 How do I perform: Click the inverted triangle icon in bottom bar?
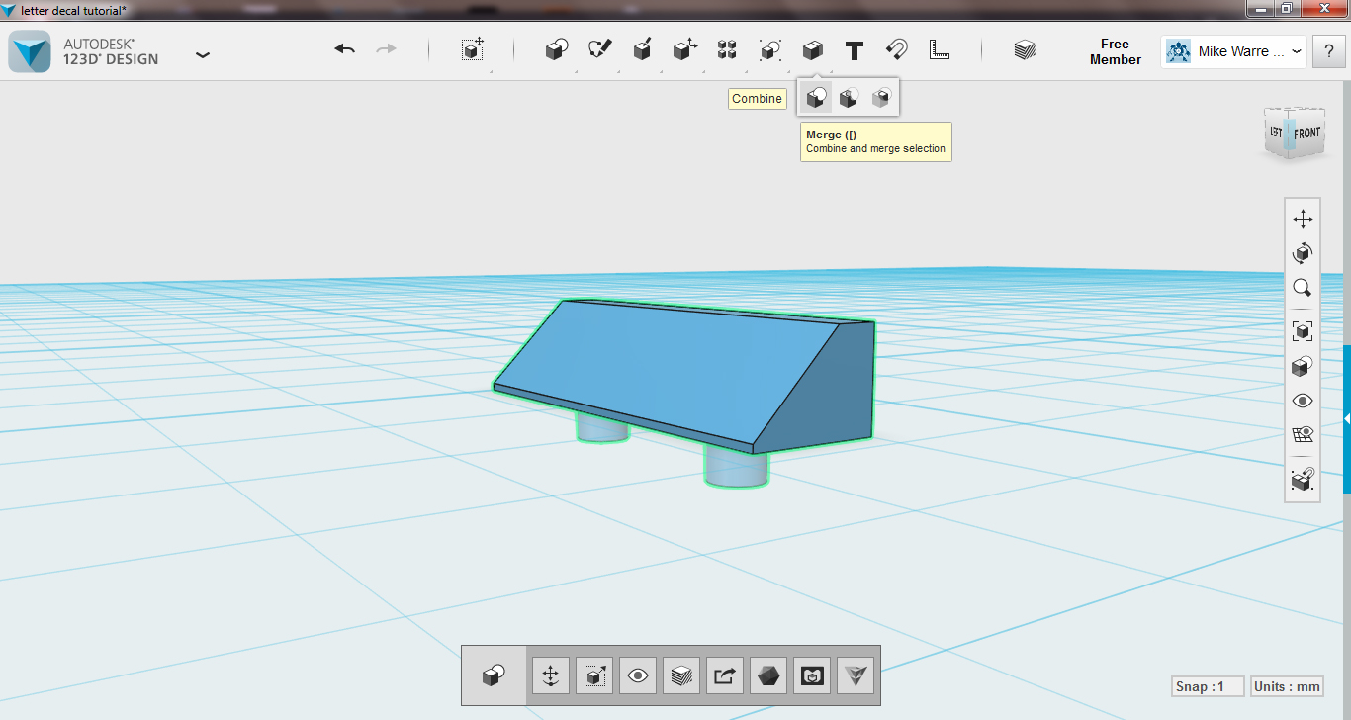point(856,675)
